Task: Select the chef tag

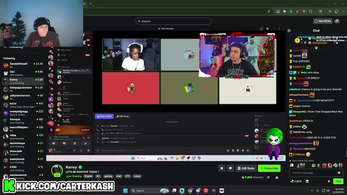Action: (119, 176)
